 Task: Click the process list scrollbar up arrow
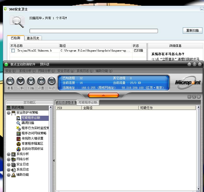198,107
